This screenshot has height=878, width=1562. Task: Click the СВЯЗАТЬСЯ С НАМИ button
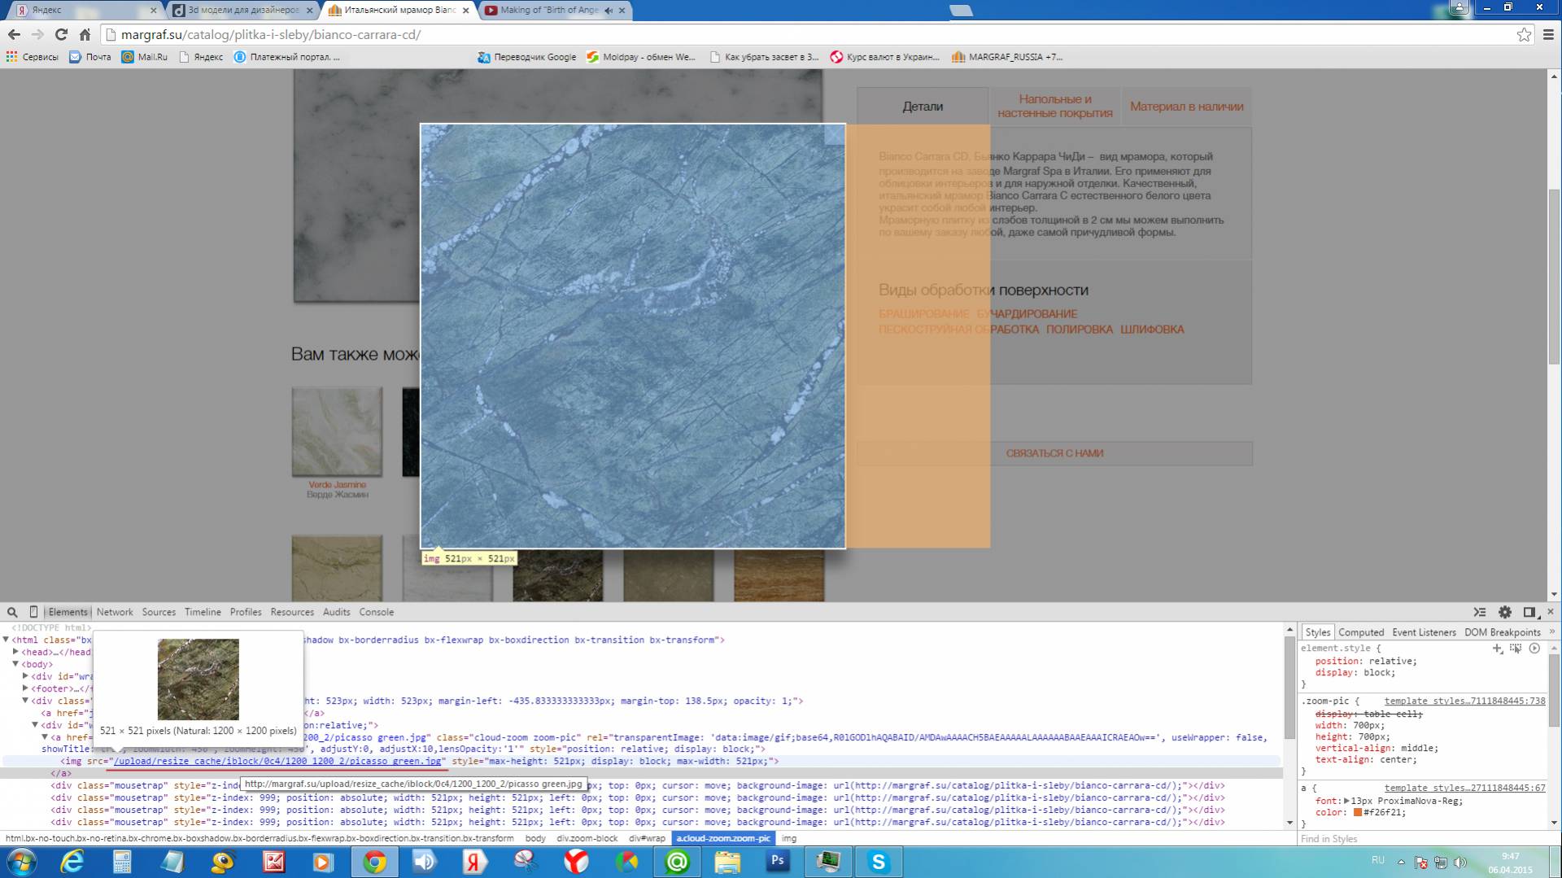(x=1054, y=453)
